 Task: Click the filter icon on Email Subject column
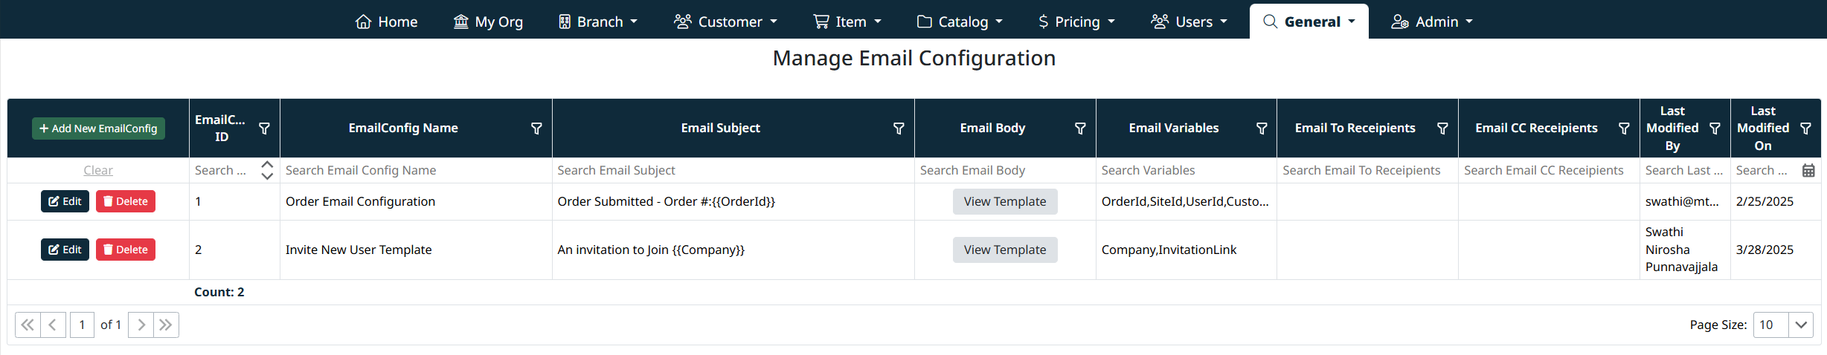point(899,128)
